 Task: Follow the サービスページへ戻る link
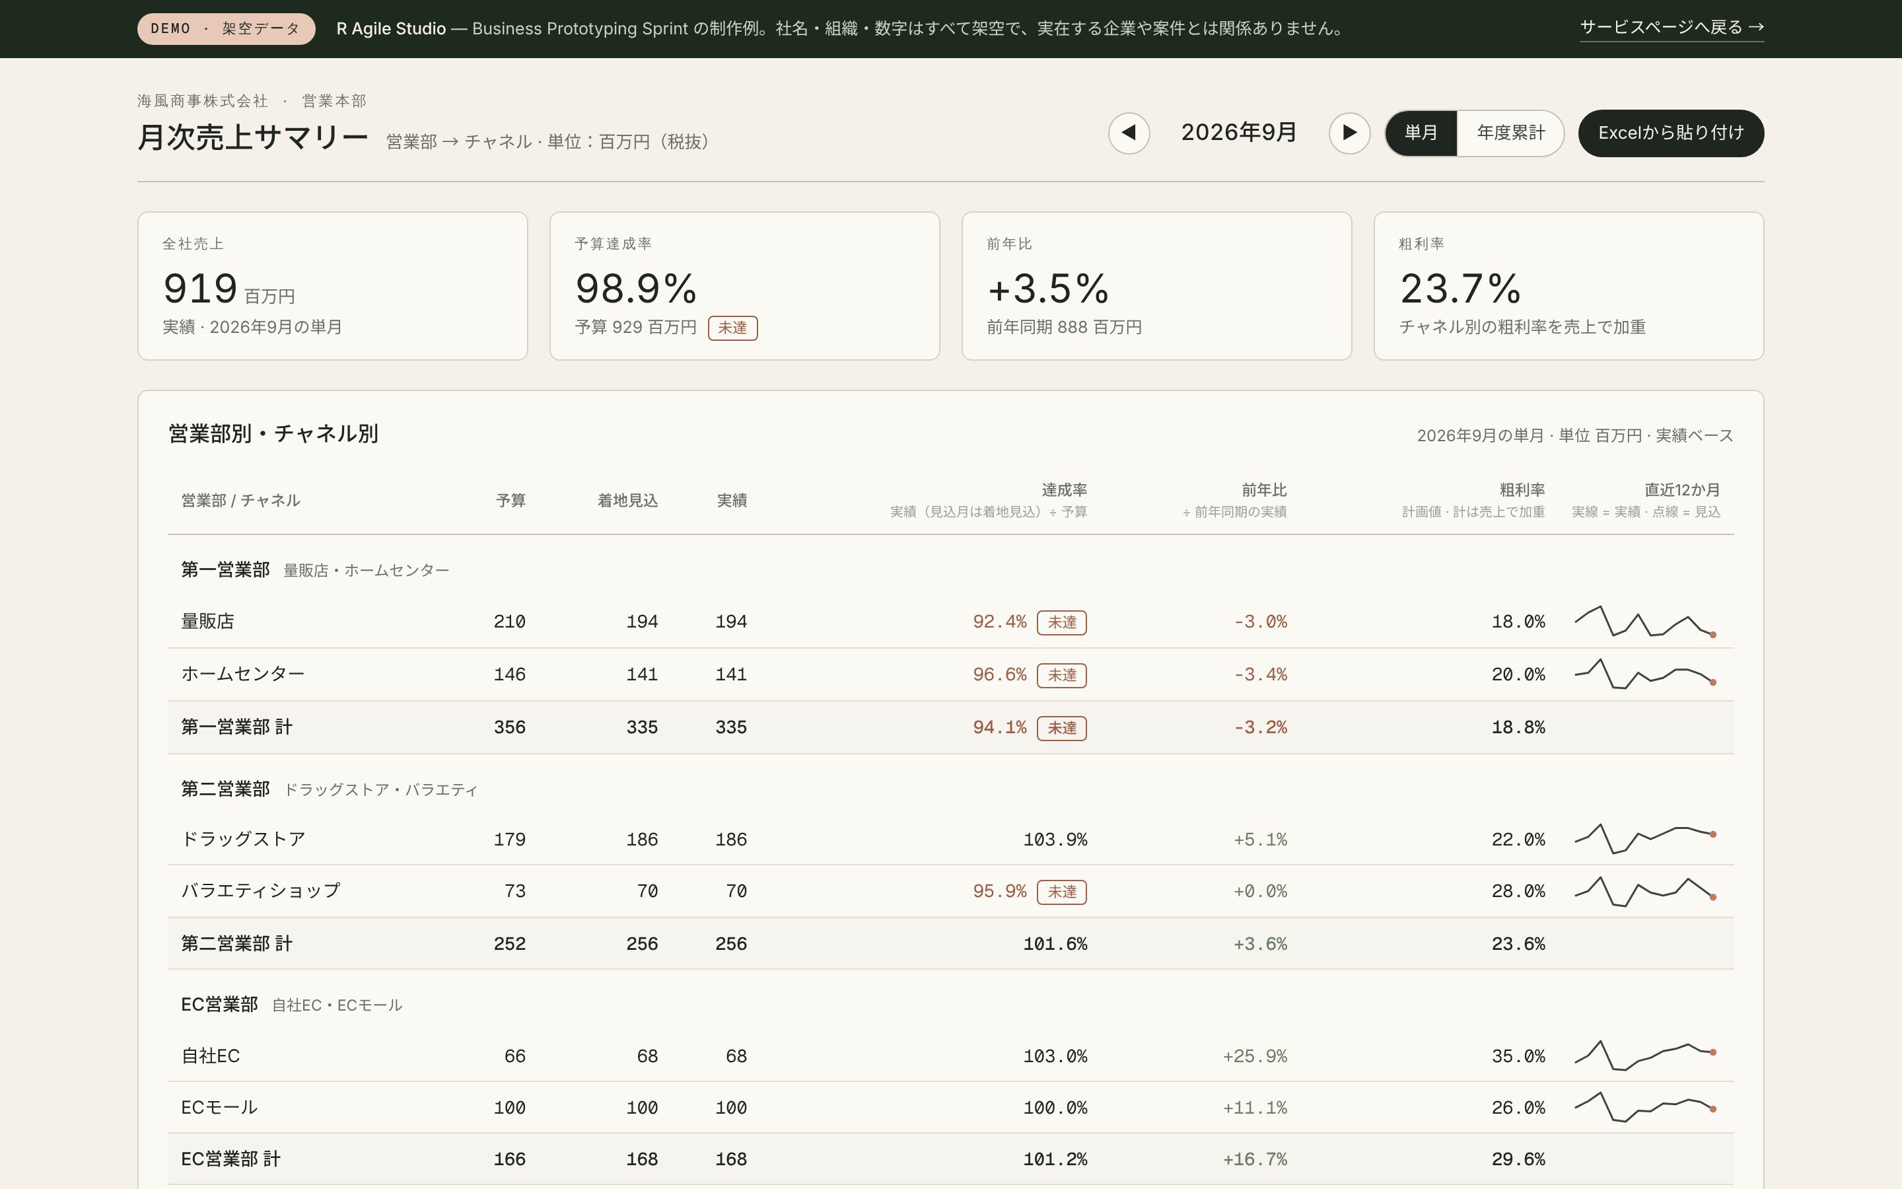tap(1672, 28)
